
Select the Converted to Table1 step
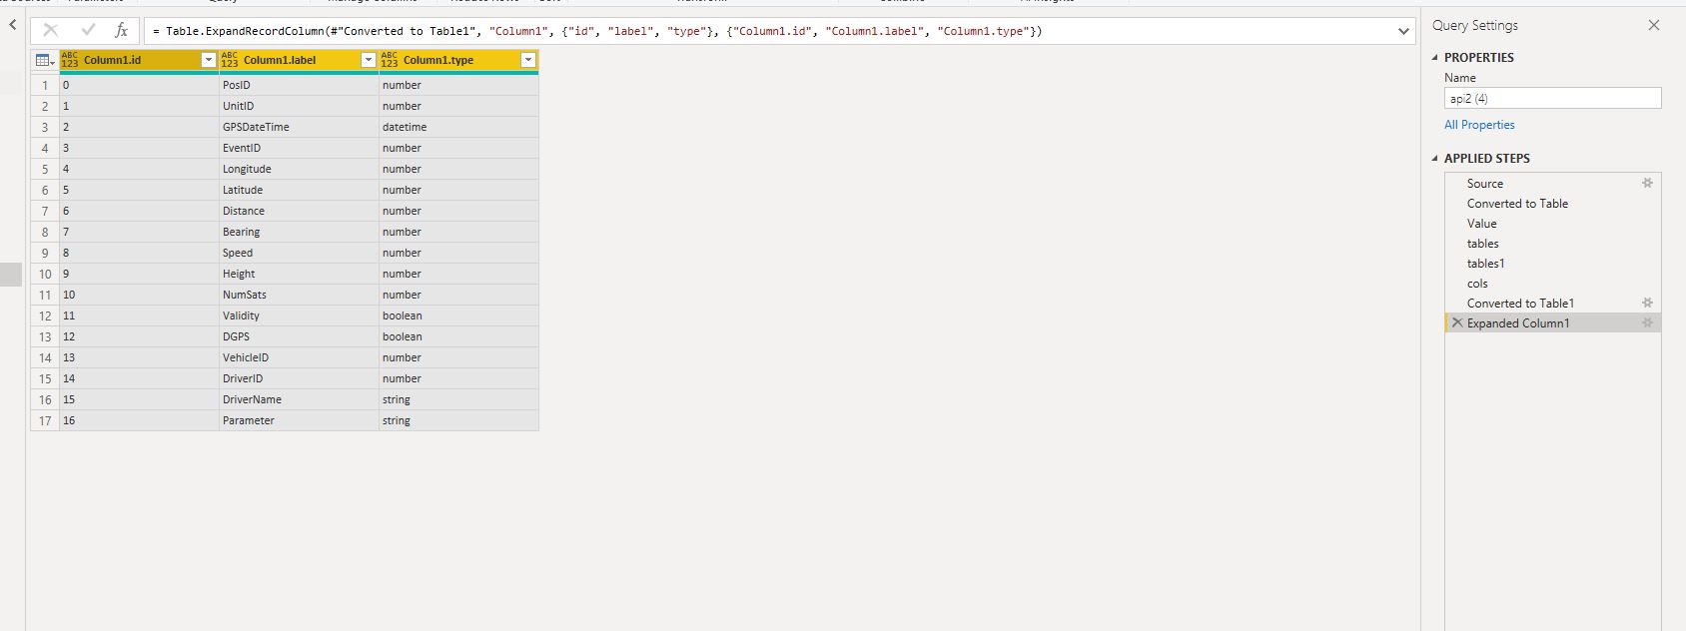tap(1552, 303)
